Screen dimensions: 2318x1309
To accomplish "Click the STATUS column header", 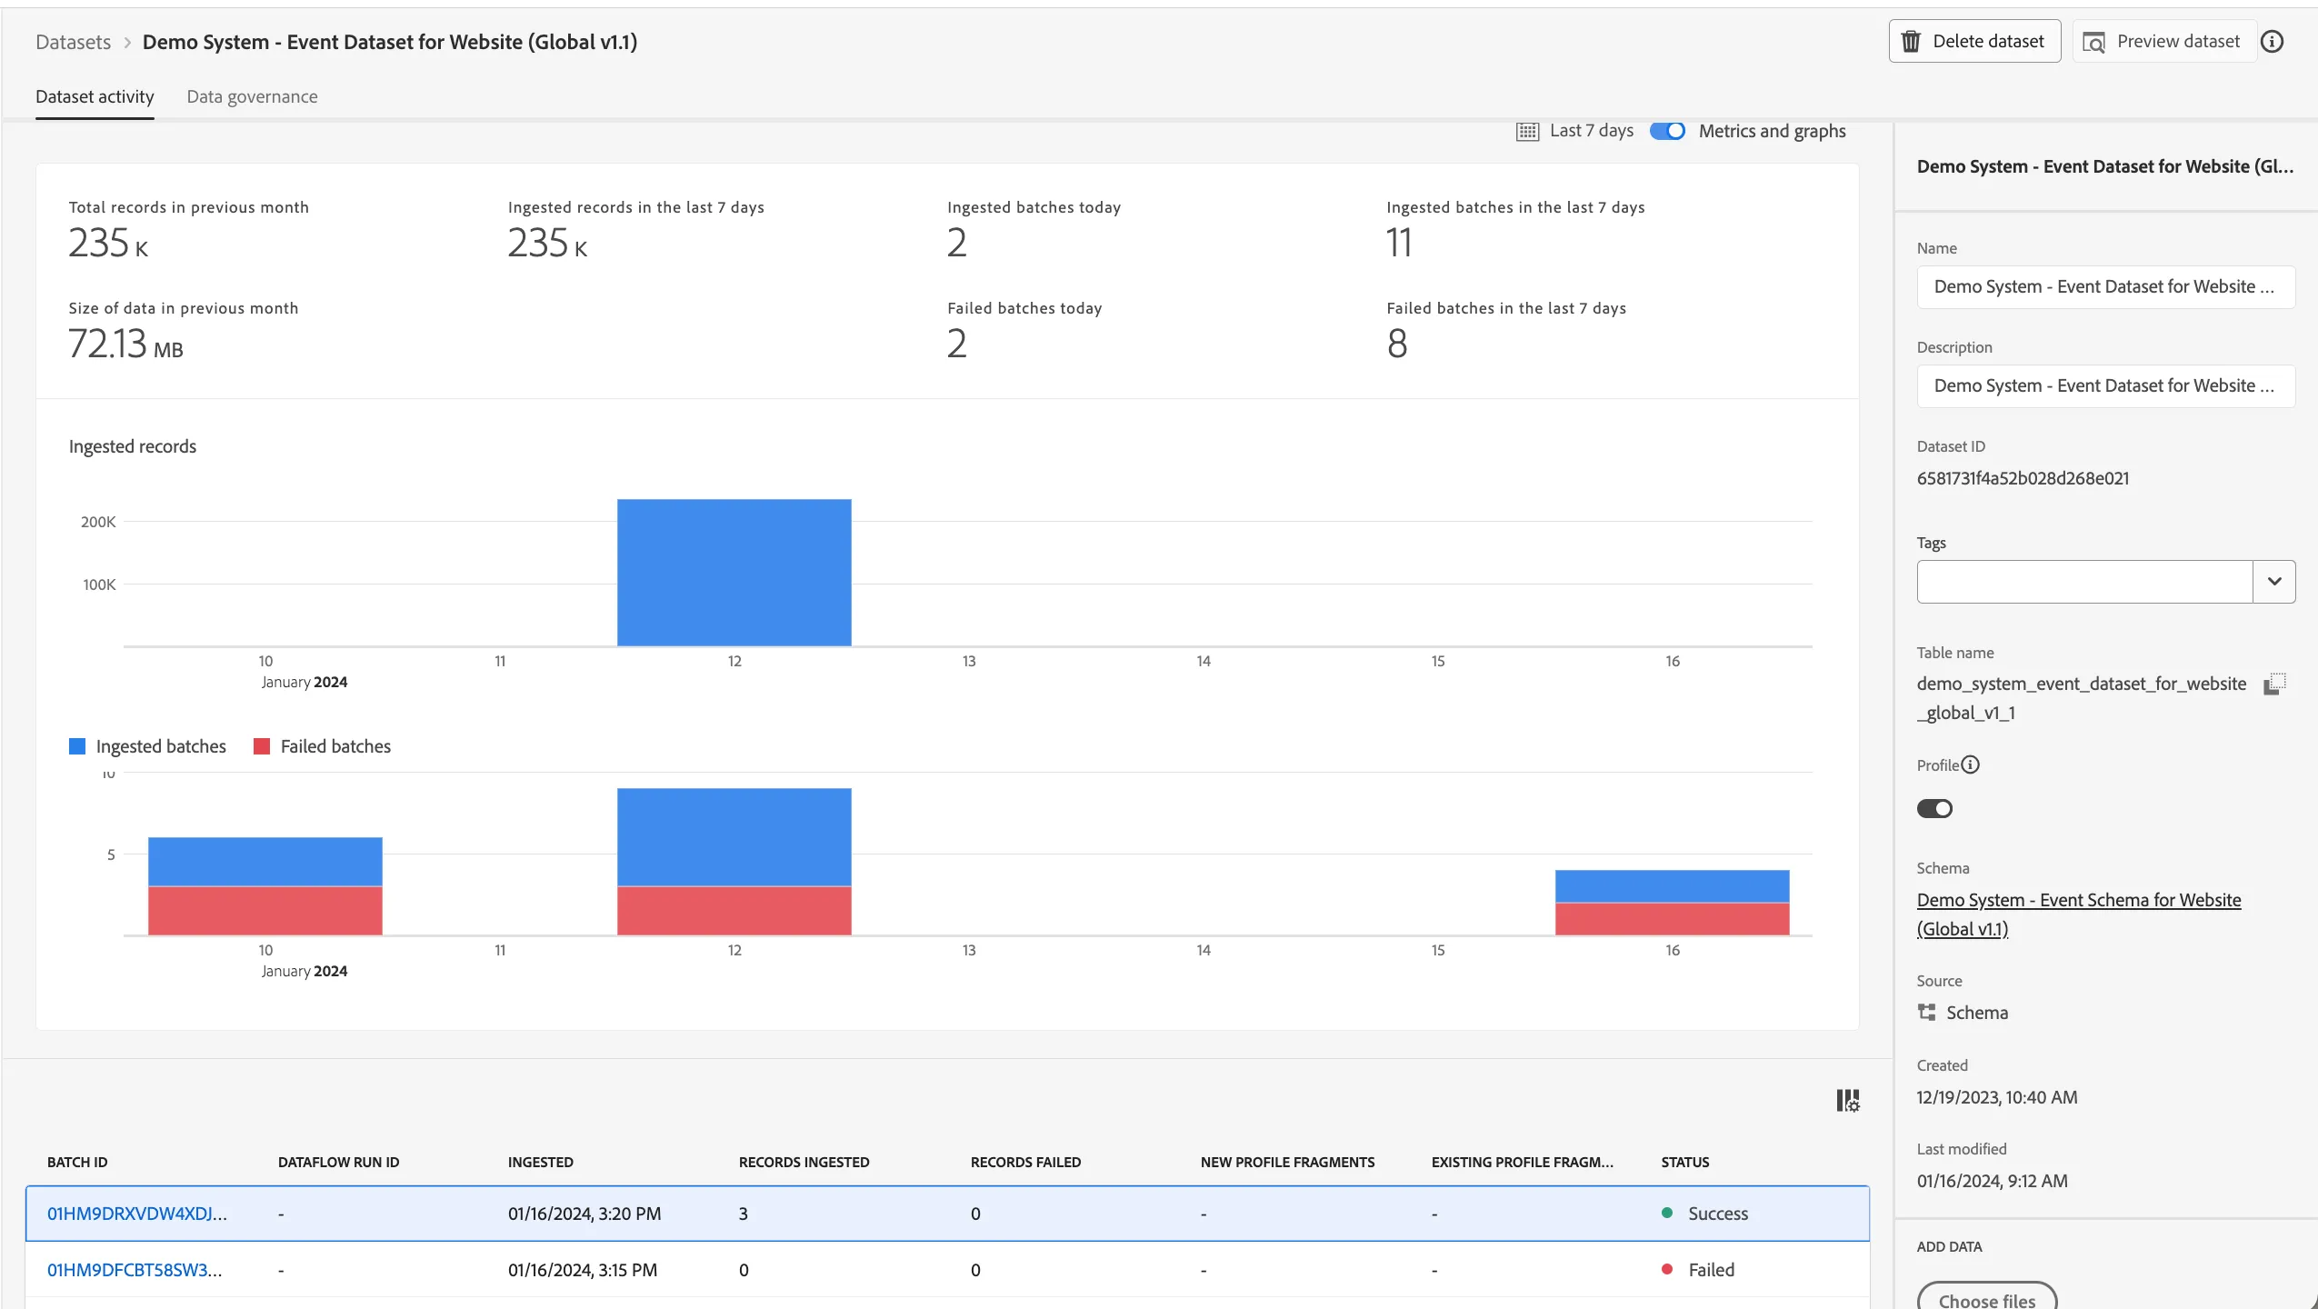I will click(x=1685, y=1162).
